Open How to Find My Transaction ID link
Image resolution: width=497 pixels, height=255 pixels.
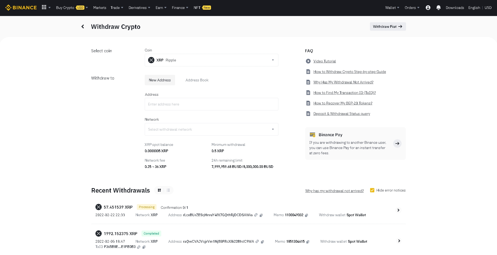coord(344,93)
